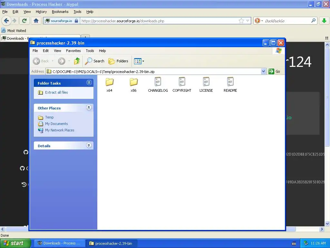The width and height of the screenshot is (330, 248).
Task: Open DuckDuckGo search engine dropdown
Action: tap(259, 21)
